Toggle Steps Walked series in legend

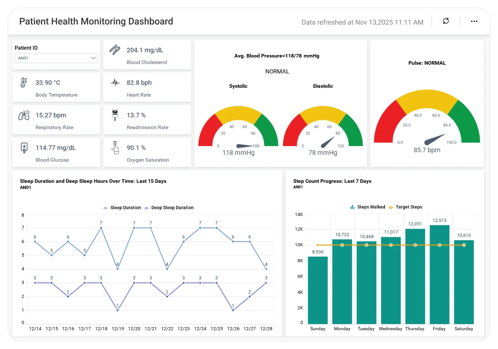[368, 207]
